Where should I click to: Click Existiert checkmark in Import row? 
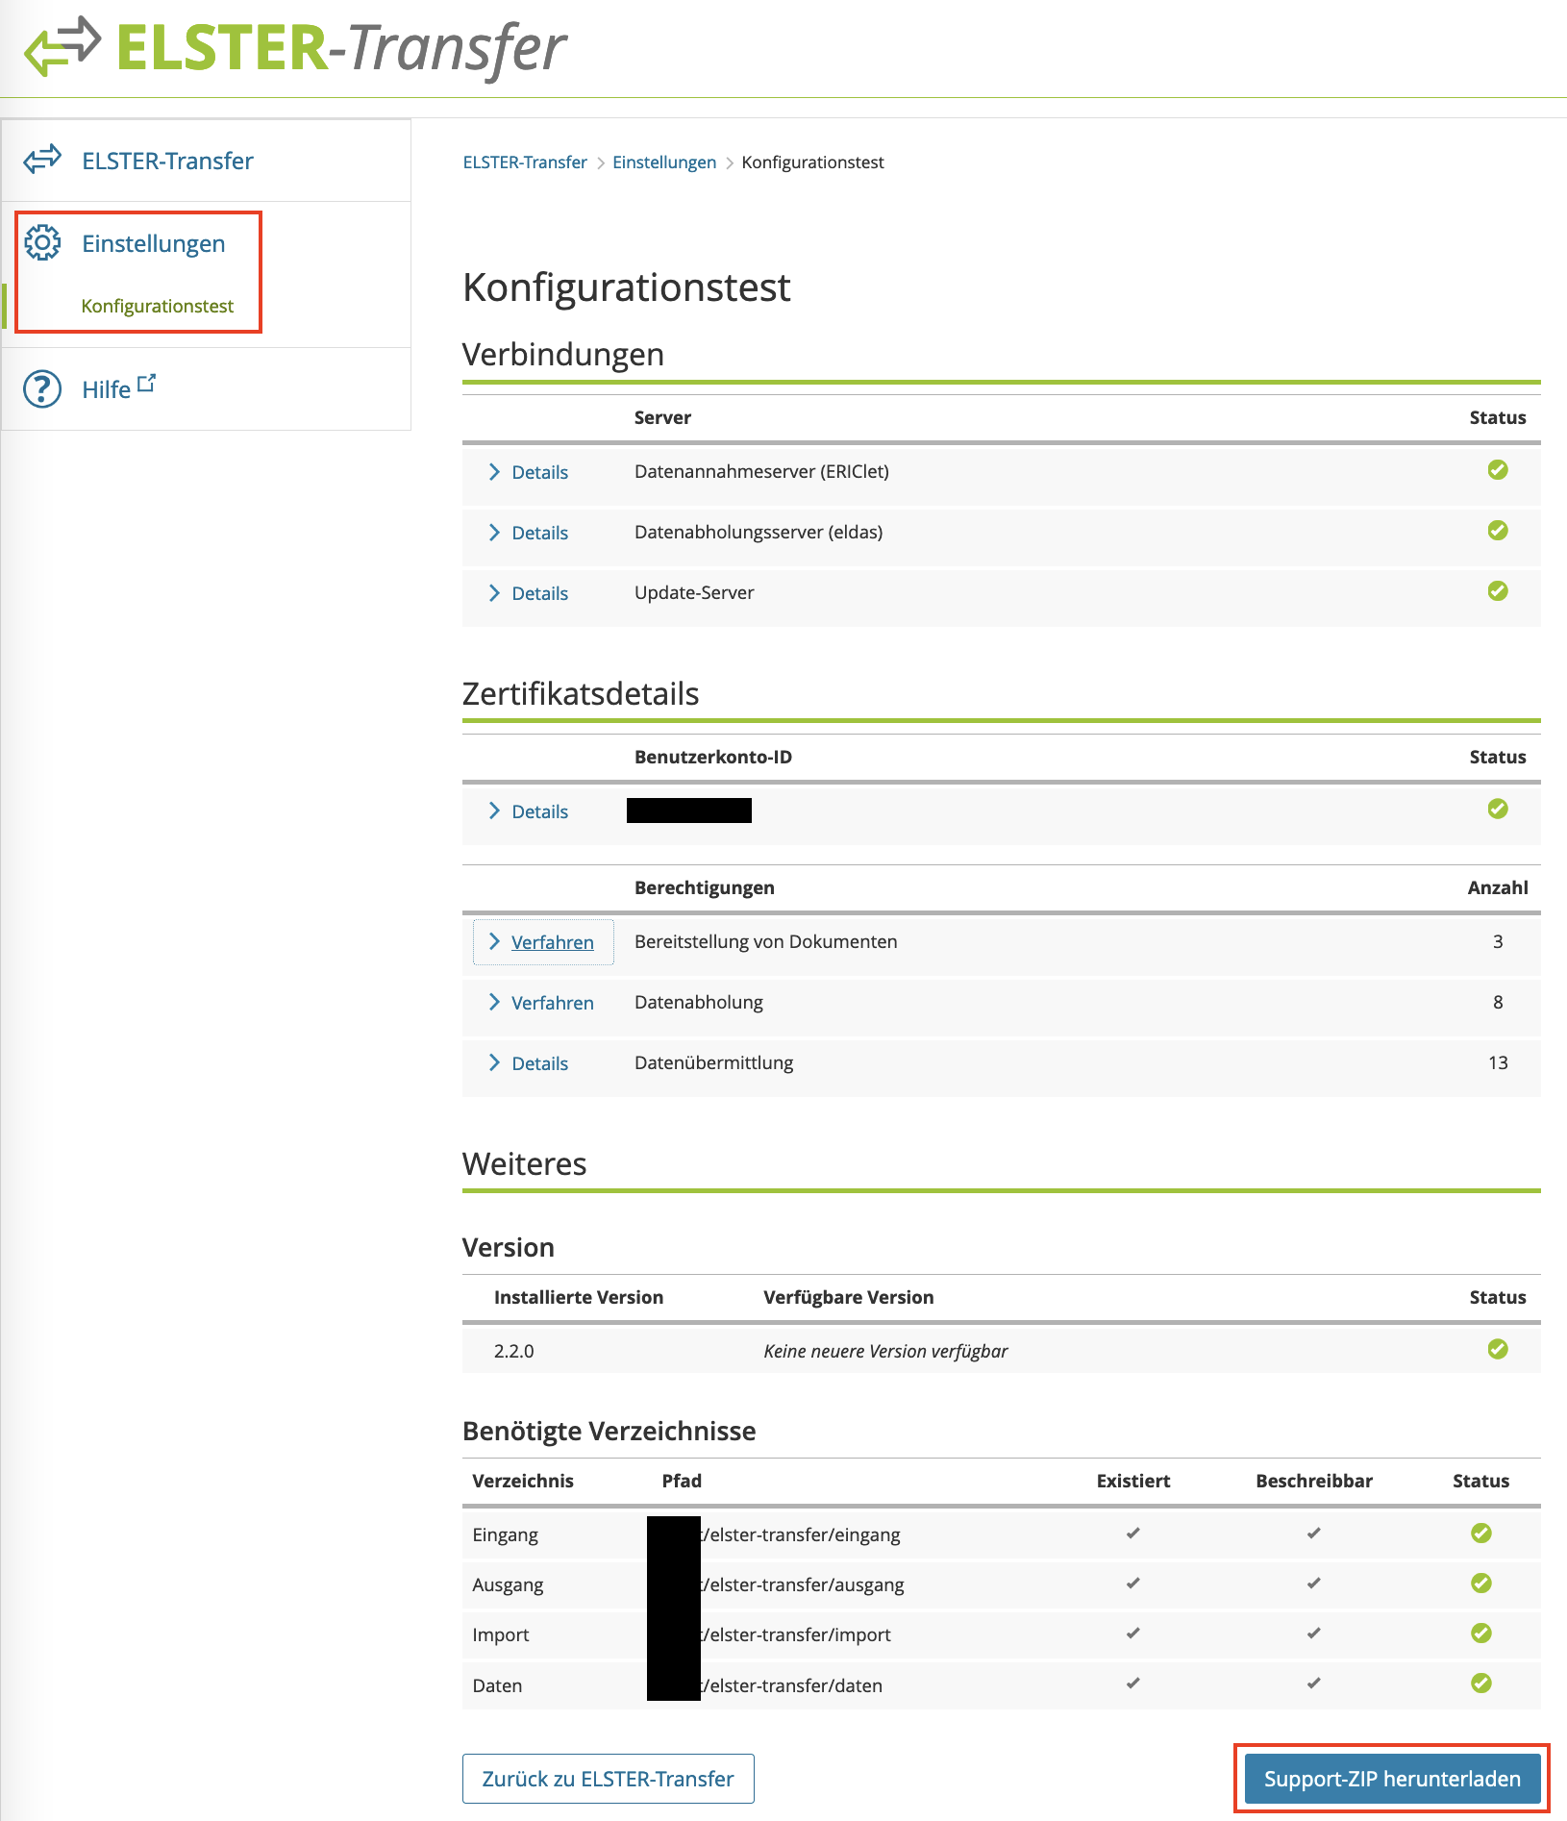point(1132,1634)
